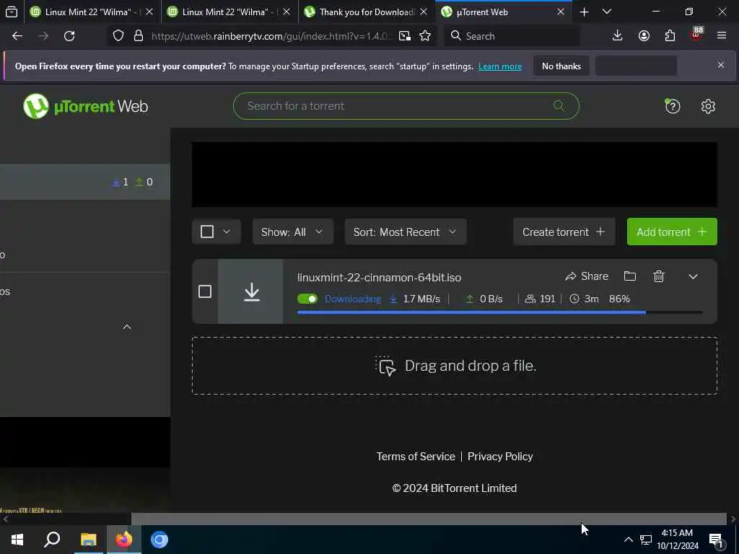739x554 pixels.
Task: Open Firefox account icon
Action: [x=644, y=36]
